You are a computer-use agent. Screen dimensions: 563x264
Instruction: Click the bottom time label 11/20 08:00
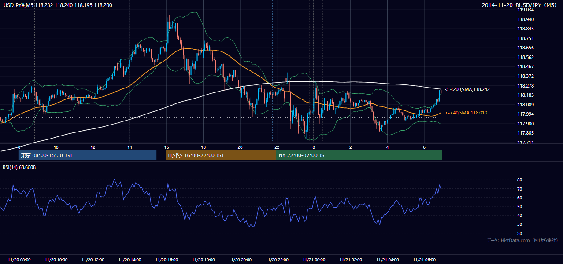pyautogui.click(x=19, y=260)
